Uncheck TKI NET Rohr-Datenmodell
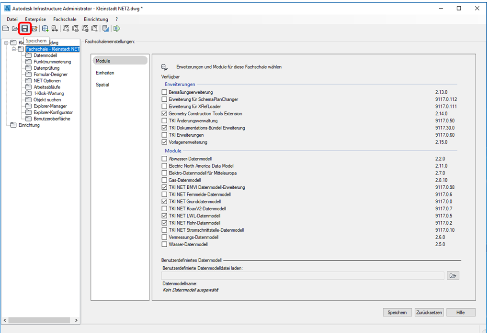 point(164,223)
